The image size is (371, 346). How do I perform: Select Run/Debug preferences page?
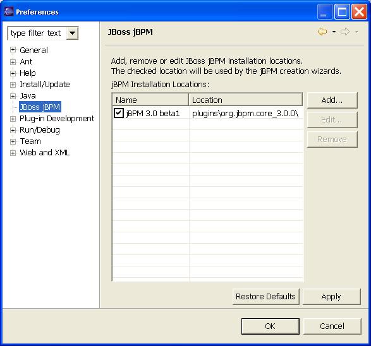coord(40,130)
